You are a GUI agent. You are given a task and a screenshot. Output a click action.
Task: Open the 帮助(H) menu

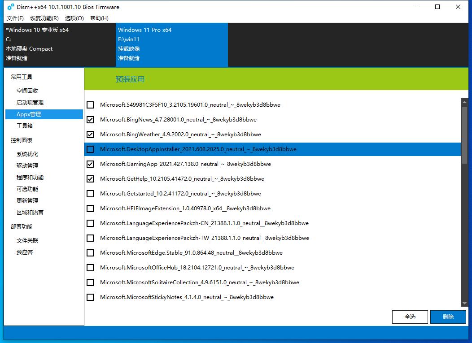pos(99,18)
